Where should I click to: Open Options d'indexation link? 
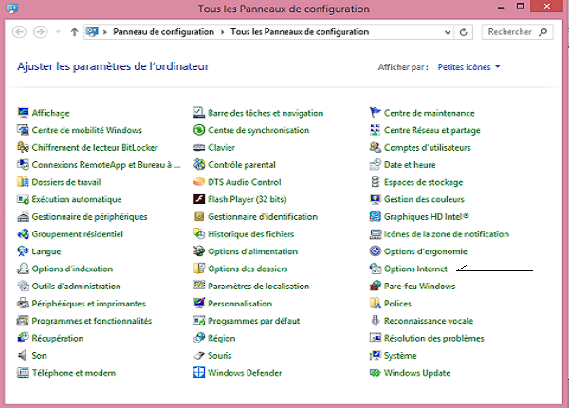tap(72, 269)
